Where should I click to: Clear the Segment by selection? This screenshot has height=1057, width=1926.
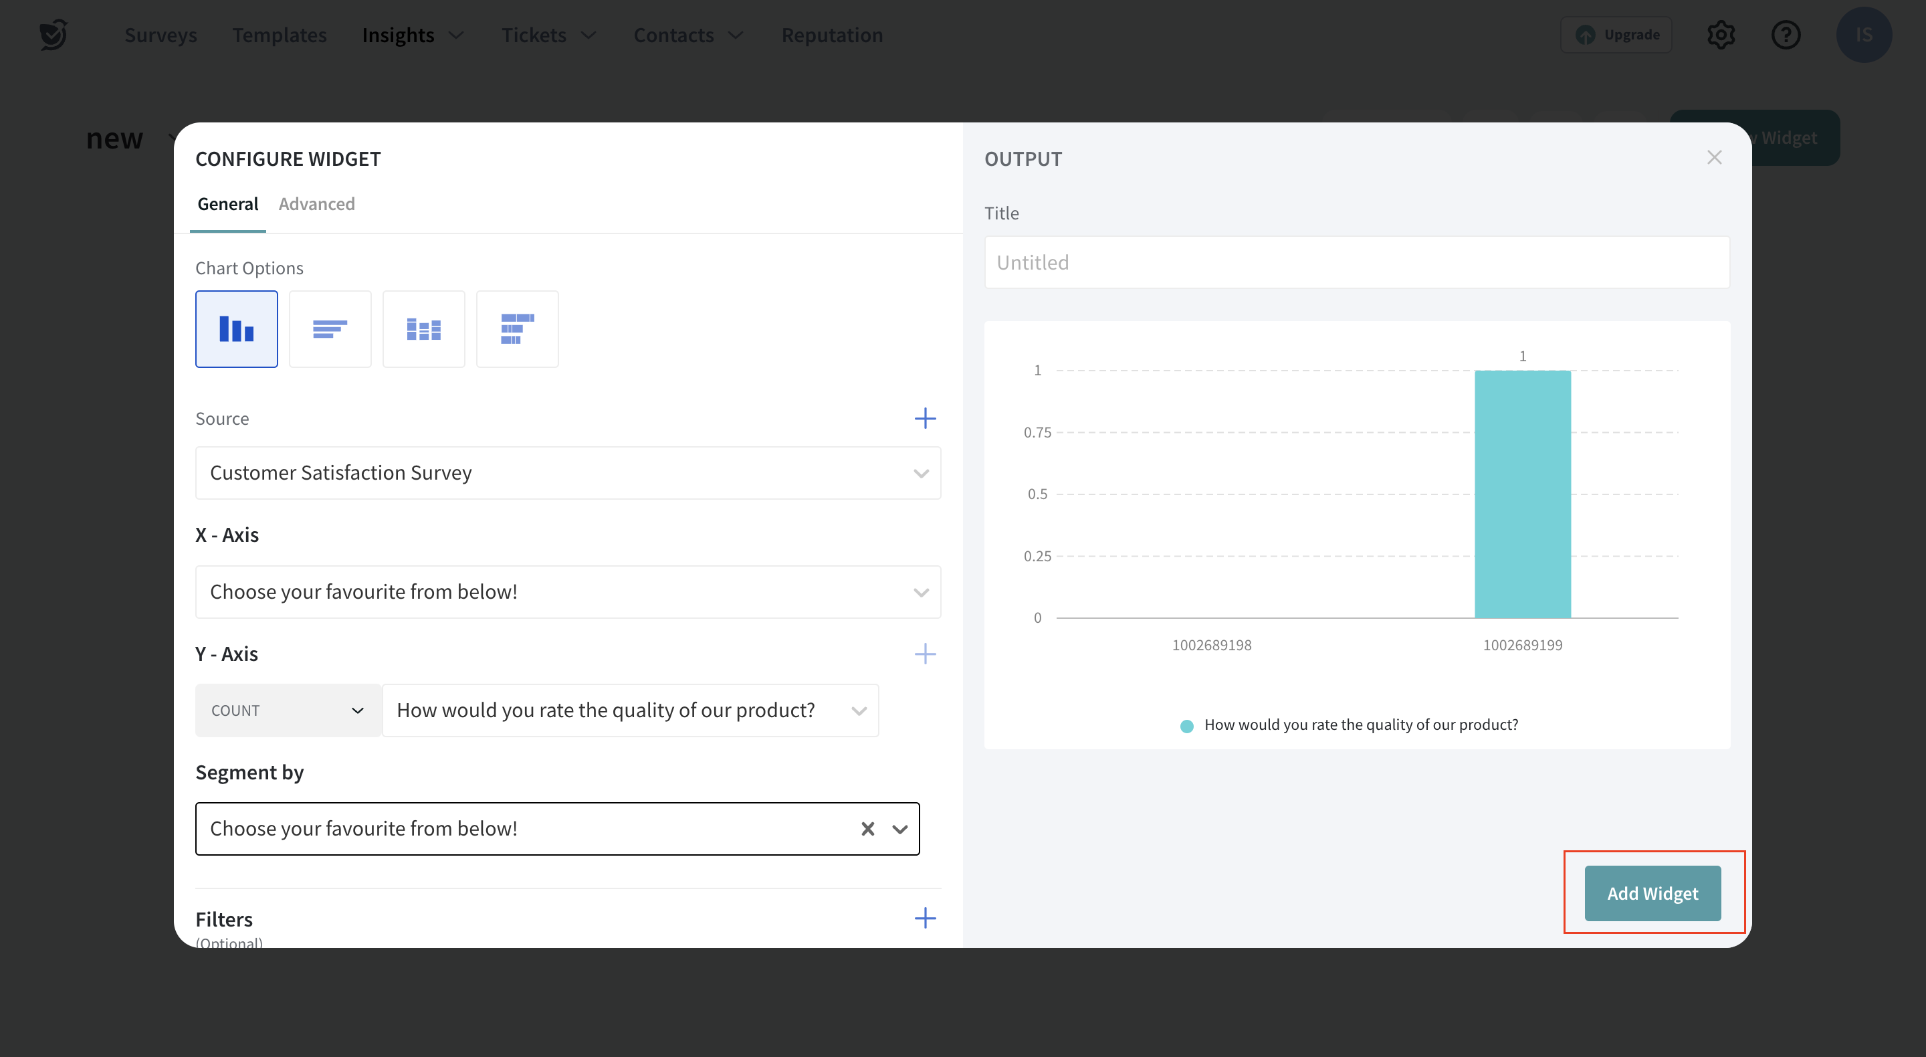point(867,829)
